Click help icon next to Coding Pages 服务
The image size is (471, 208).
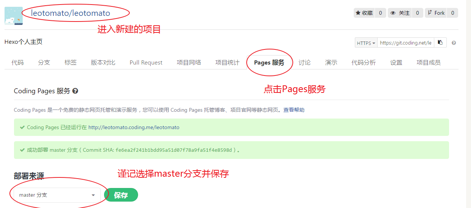coord(75,91)
